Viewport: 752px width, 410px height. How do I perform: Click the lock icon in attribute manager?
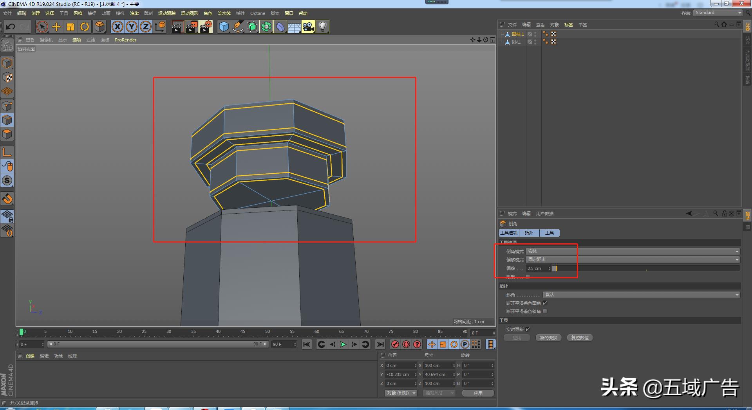725,214
